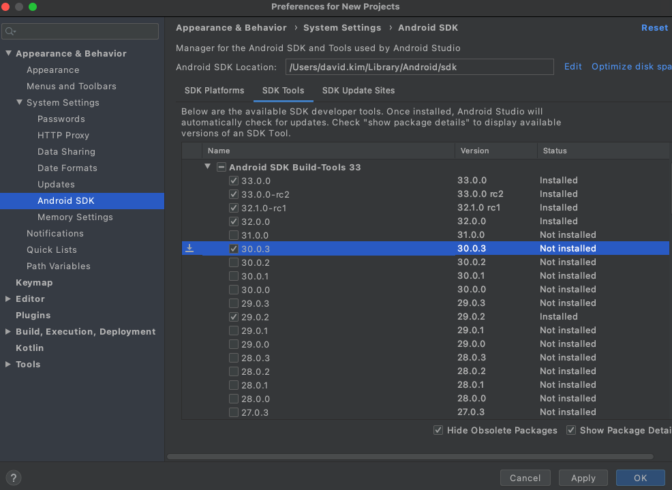Uncheck the 29.0.2 checkbox
This screenshot has height=490, width=672.
click(234, 317)
